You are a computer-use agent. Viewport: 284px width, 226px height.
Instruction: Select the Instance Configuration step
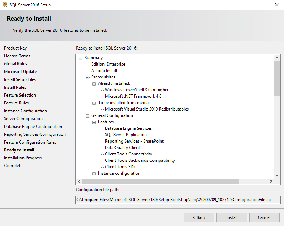[25, 111]
